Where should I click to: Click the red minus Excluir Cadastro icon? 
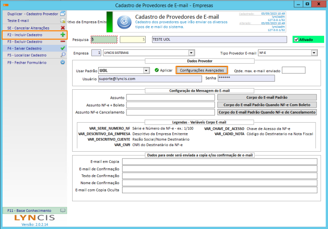point(63,41)
